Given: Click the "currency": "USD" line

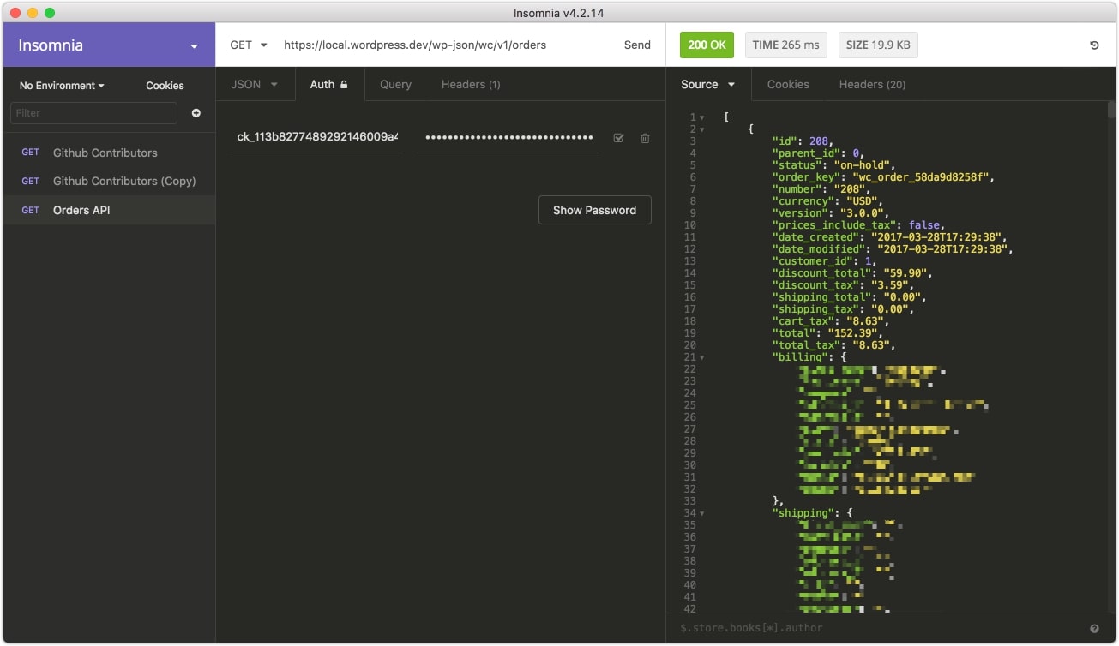Looking at the screenshot, I should [827, 201].
